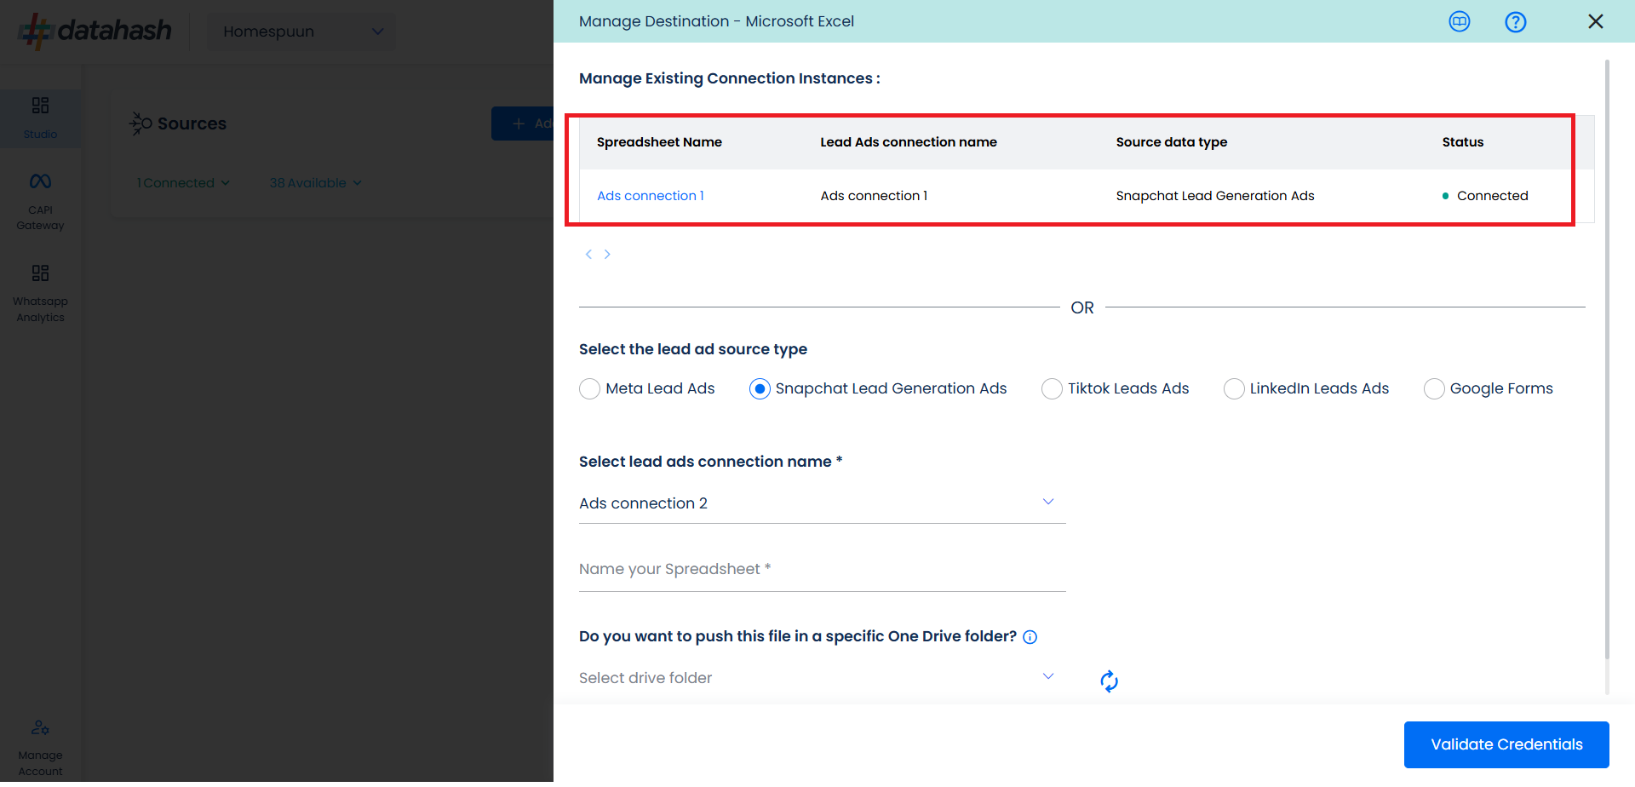Close the Manage Destination panel
This screenshot has width=1635, height=787.
tap(1596, 21)
